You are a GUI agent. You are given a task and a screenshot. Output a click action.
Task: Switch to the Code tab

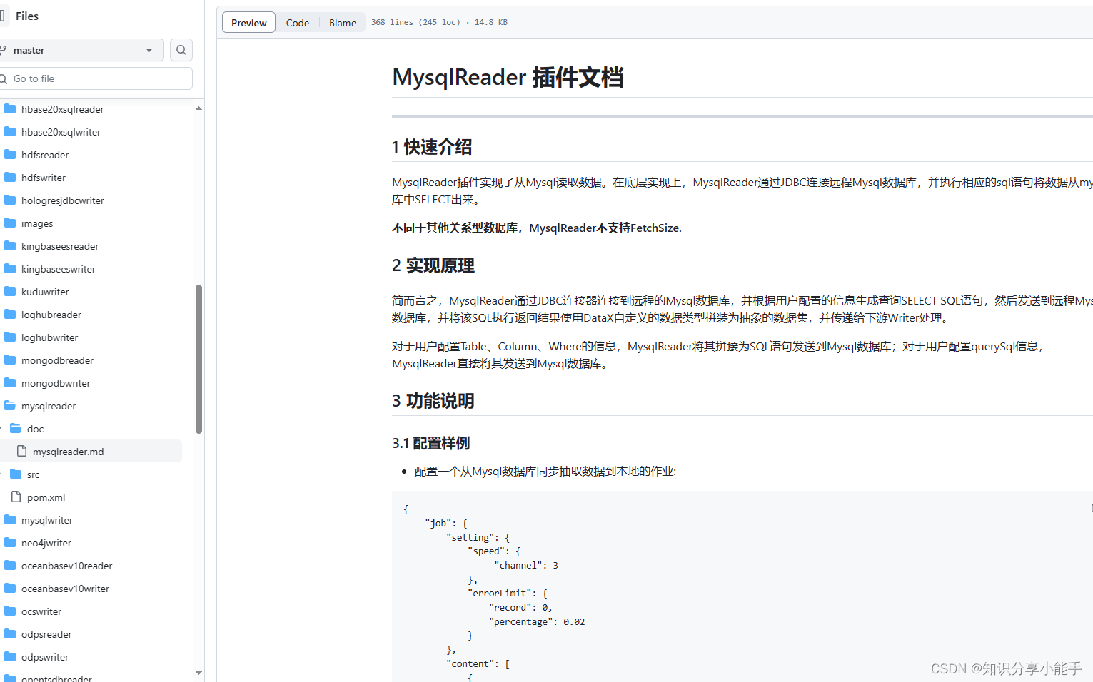click(298, 23)
